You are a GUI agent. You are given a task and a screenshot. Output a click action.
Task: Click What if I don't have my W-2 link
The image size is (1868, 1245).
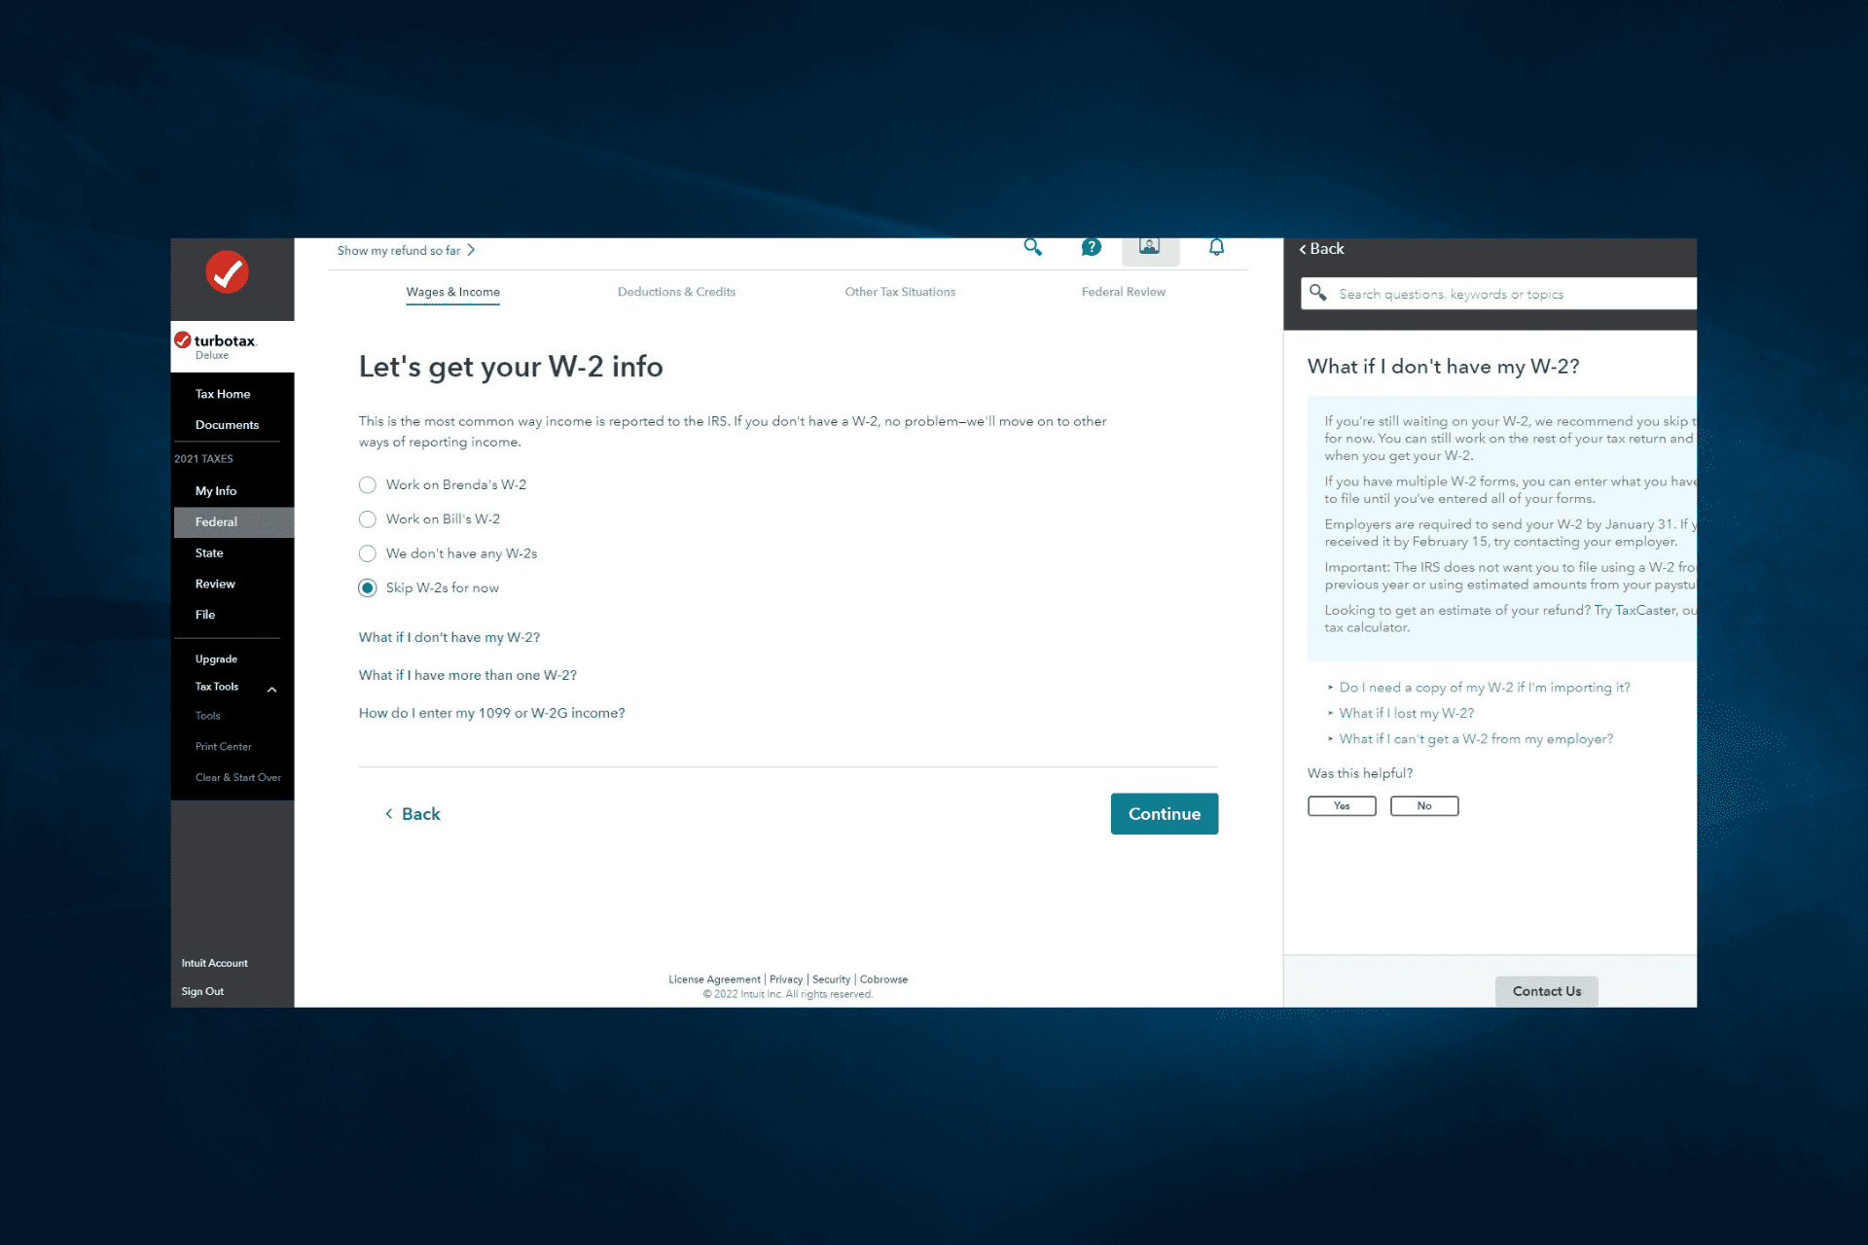tap(447, 638)
